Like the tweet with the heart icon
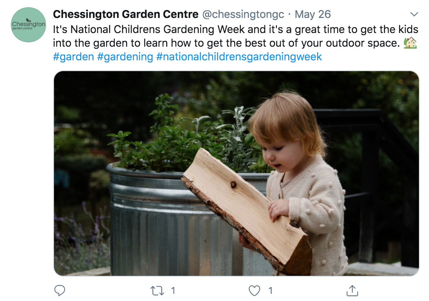429x301 pixels. coord(254,291)
